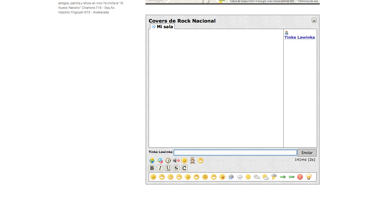Viewport: 381px width, 200px height.
Task: Send the message with the Enviar button
Action: pos(307,153)
